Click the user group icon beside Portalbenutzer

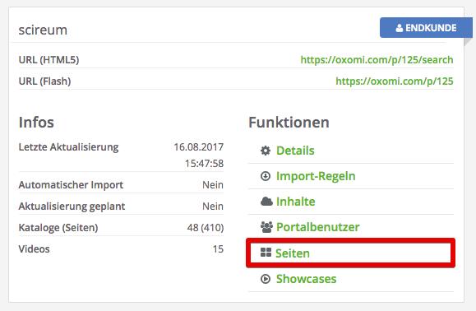(266, 227)
